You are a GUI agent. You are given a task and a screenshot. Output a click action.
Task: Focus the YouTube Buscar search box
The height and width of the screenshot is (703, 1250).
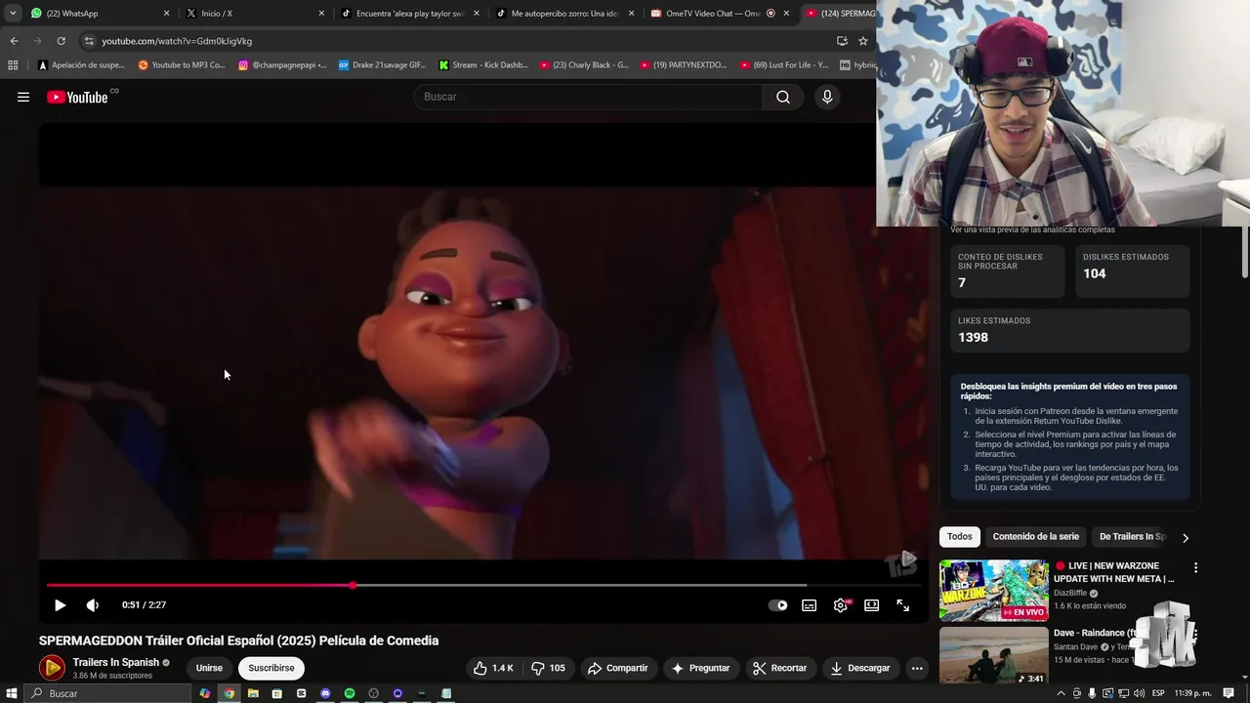pos(588,97)
